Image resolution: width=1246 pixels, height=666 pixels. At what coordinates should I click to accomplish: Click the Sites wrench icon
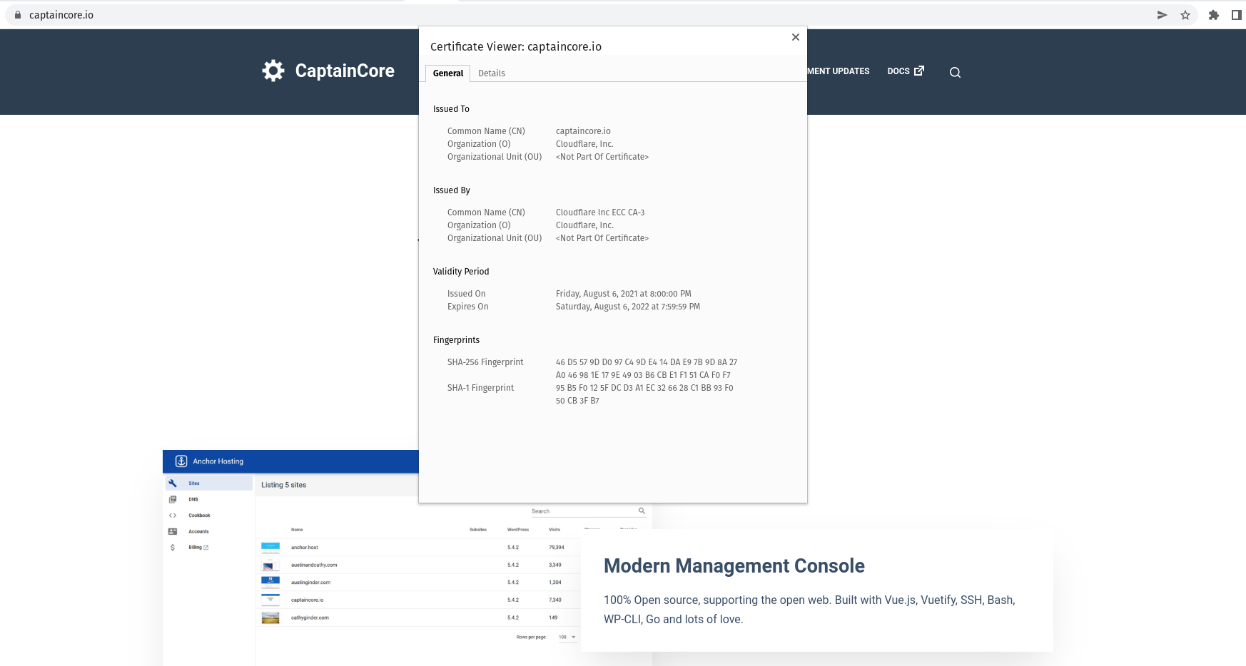pyautogui.click(x=173, y=483)
